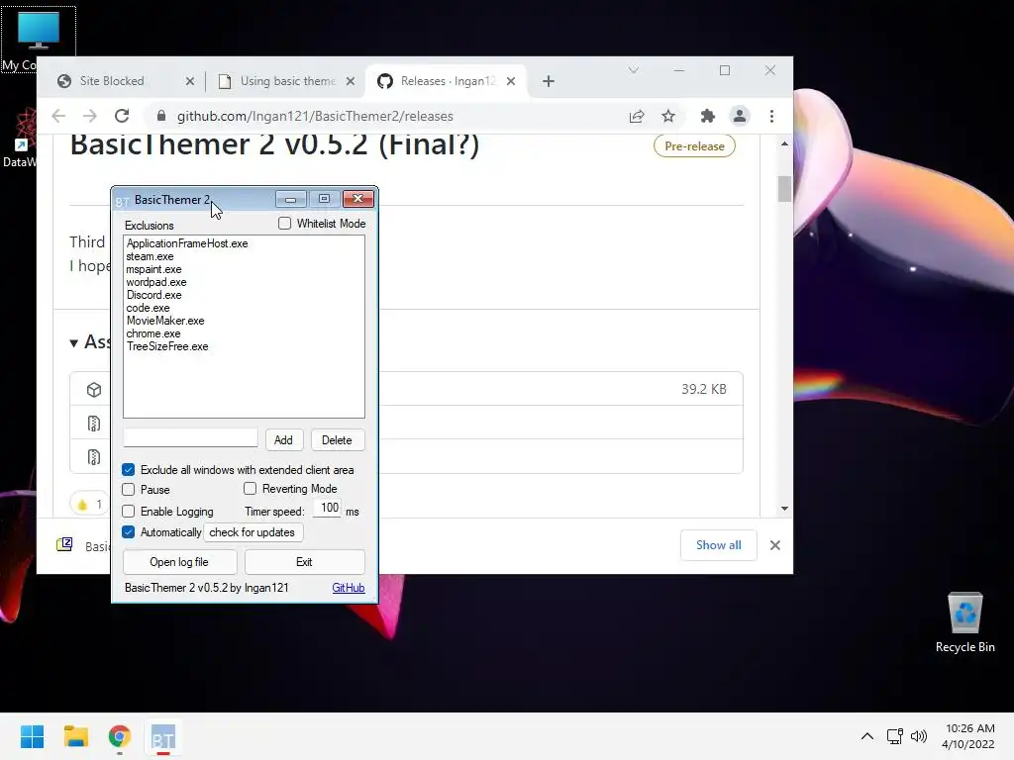This screenshot has width=1014, height=760.
Task: Click the Pre-release label
Action: (x=694, y=146)
